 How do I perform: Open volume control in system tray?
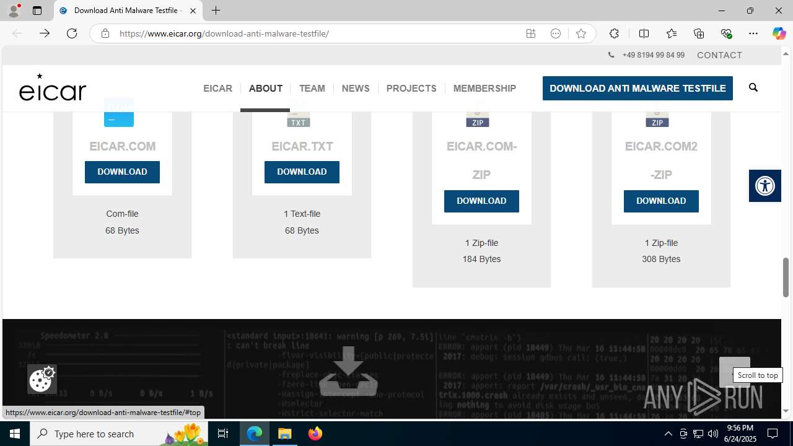click(712, 434)
